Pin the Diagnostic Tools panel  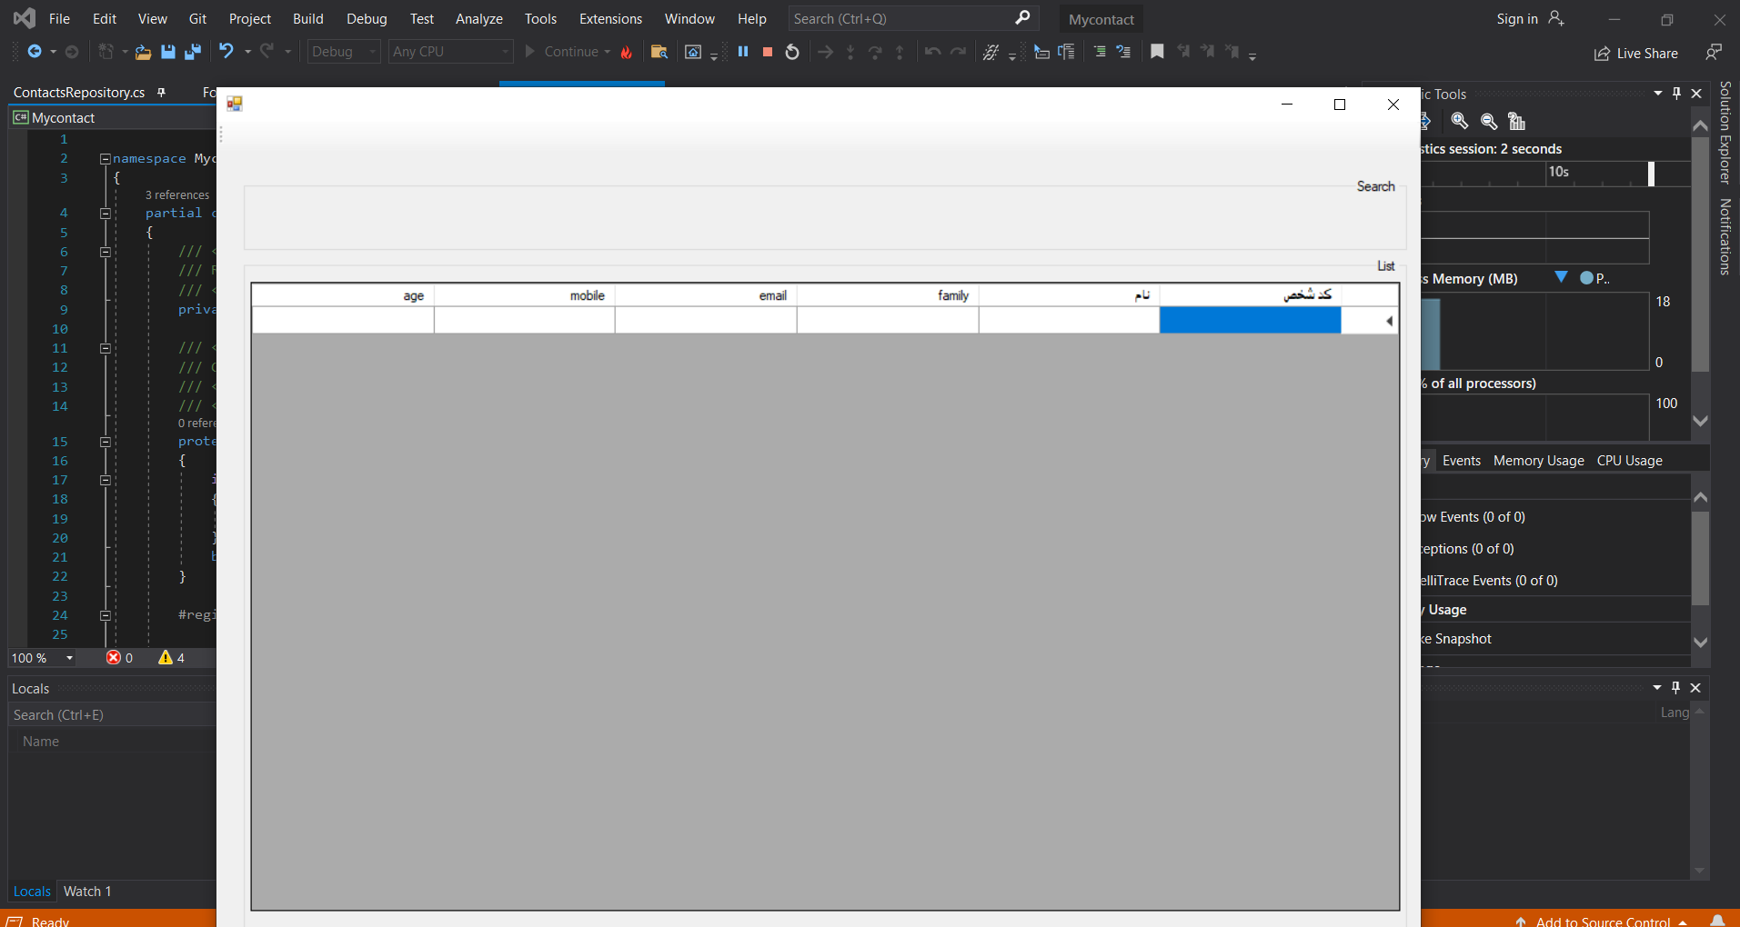click(1676, 94)
